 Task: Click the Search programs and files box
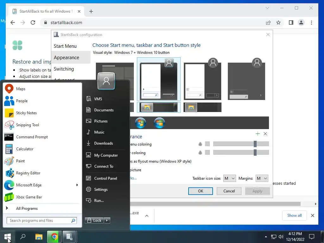pos(41,221)
